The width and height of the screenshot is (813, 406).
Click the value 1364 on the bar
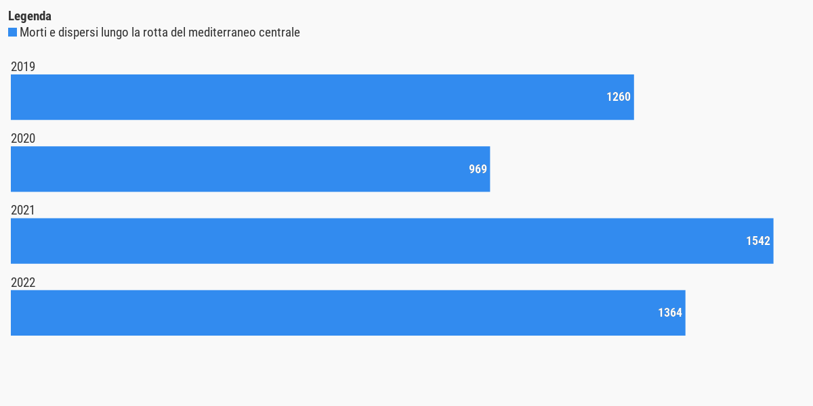pos(670,313)
